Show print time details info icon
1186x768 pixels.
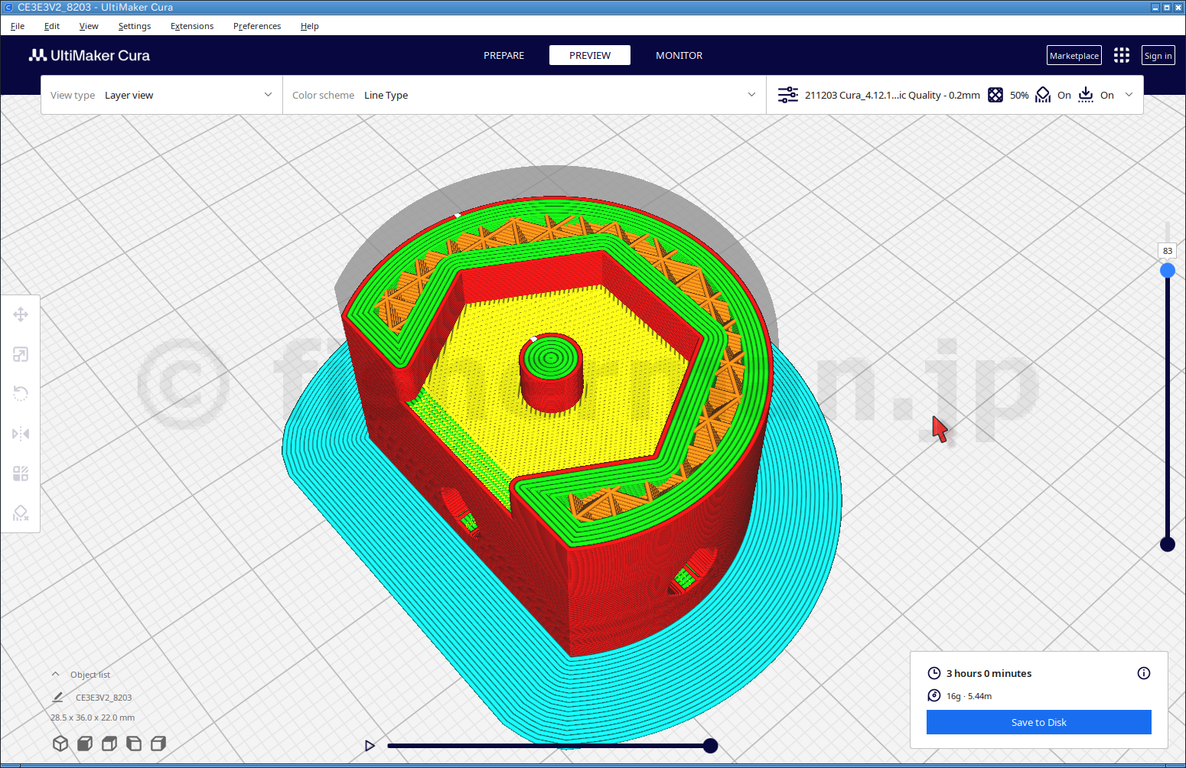click(x=1144, y=673)
